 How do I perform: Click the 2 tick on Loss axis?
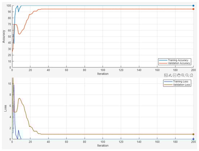tap(10, 128)
